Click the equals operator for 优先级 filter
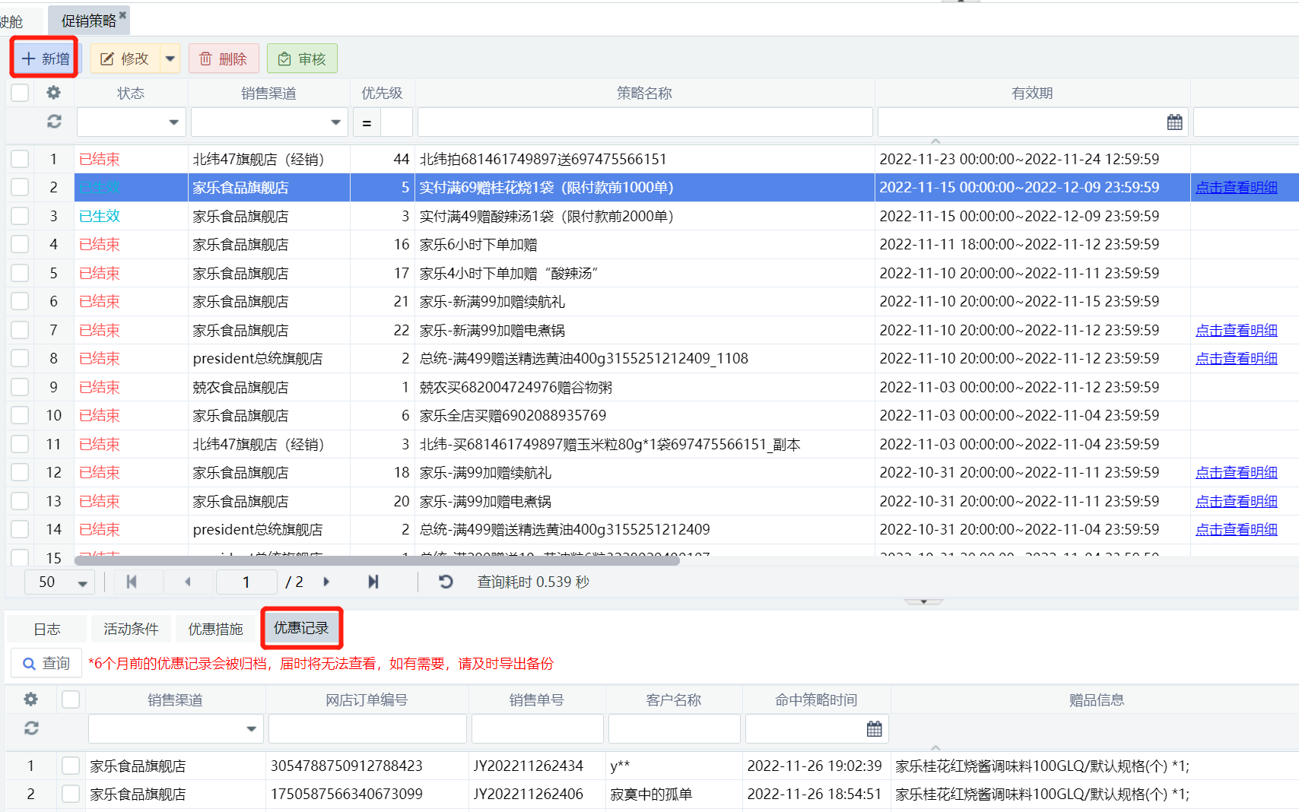 point(367,122)
